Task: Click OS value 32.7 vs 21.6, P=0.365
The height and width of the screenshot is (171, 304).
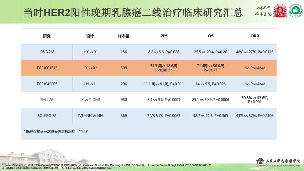Action: pyautogui.click(x=210, y=116)
